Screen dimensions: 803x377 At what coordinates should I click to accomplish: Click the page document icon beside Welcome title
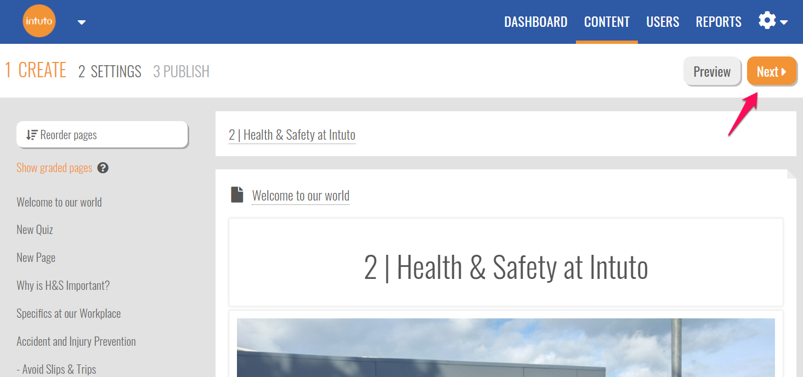click(237, 195)
